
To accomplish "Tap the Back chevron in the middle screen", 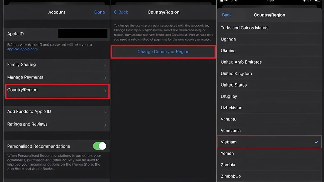I will pyautogui.click(x=115, y=12).
